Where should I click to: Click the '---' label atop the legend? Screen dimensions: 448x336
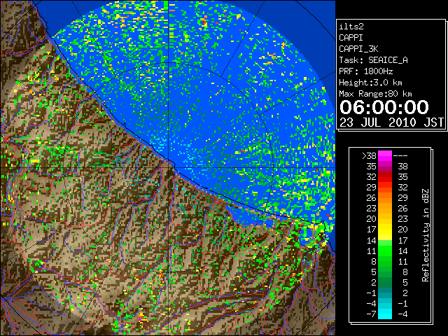tap(400, 155)
